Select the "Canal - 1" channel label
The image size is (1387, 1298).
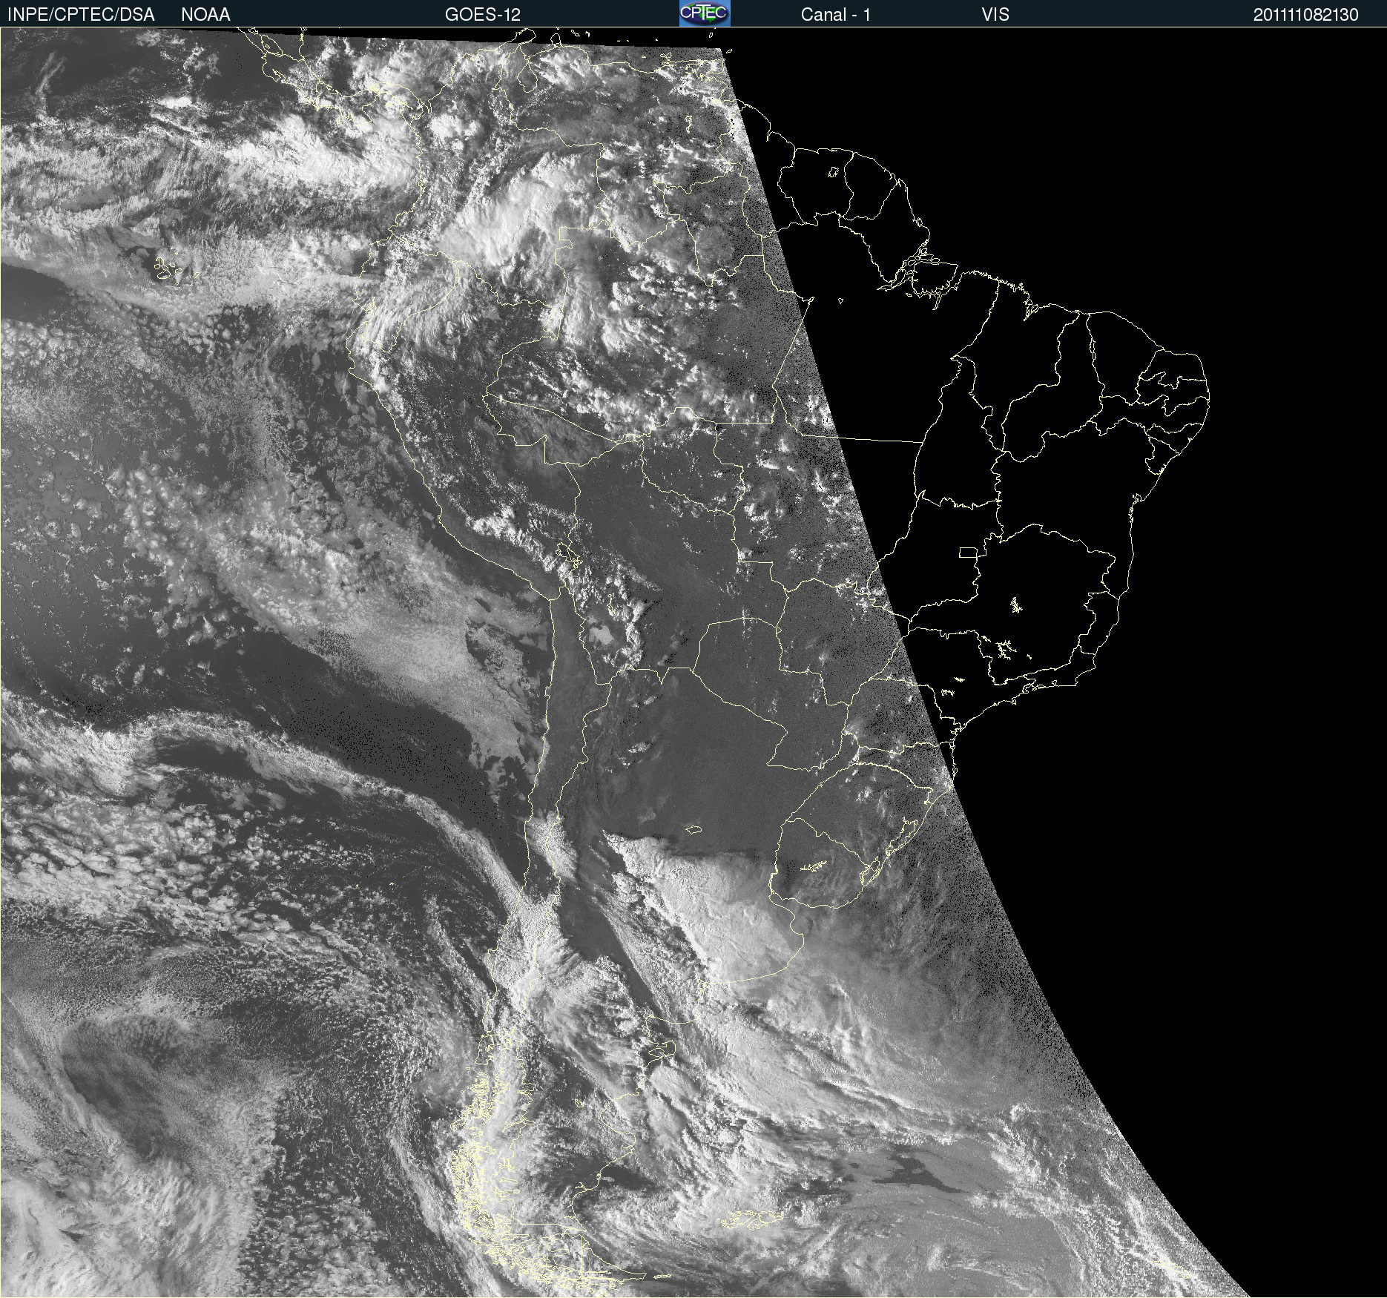(836, 15)
